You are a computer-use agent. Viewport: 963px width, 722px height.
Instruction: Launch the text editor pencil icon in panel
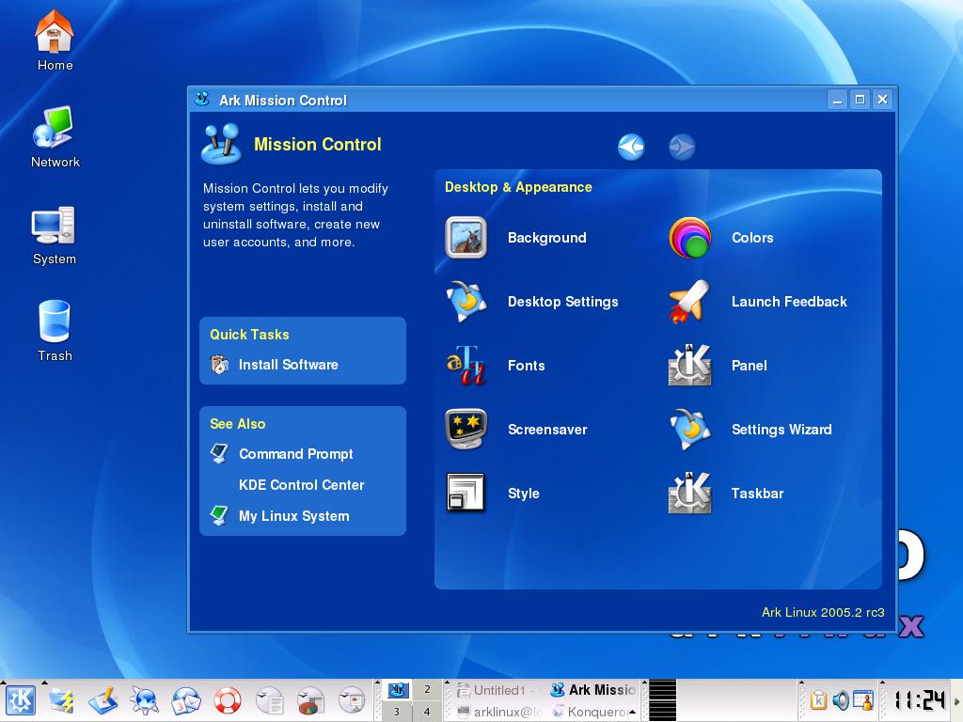(x=103, y=700)
